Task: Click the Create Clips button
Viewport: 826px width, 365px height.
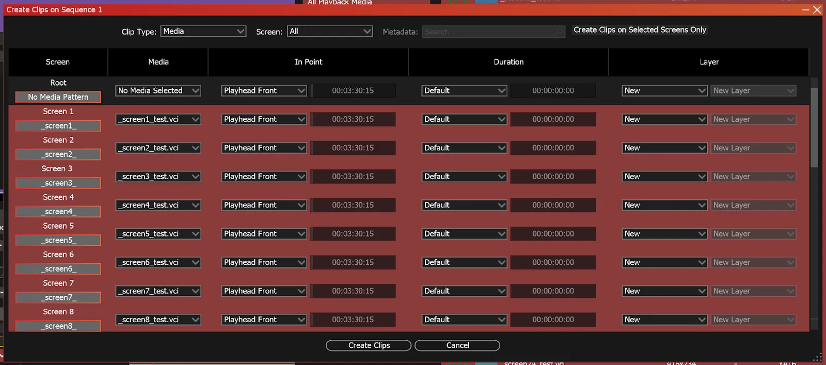Action: (369, 345)
